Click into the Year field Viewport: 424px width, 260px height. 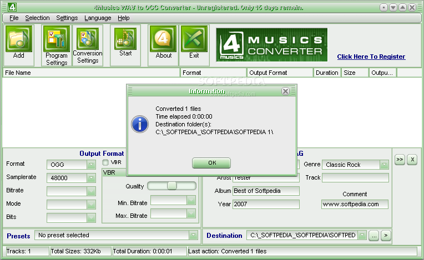[266, 204]
